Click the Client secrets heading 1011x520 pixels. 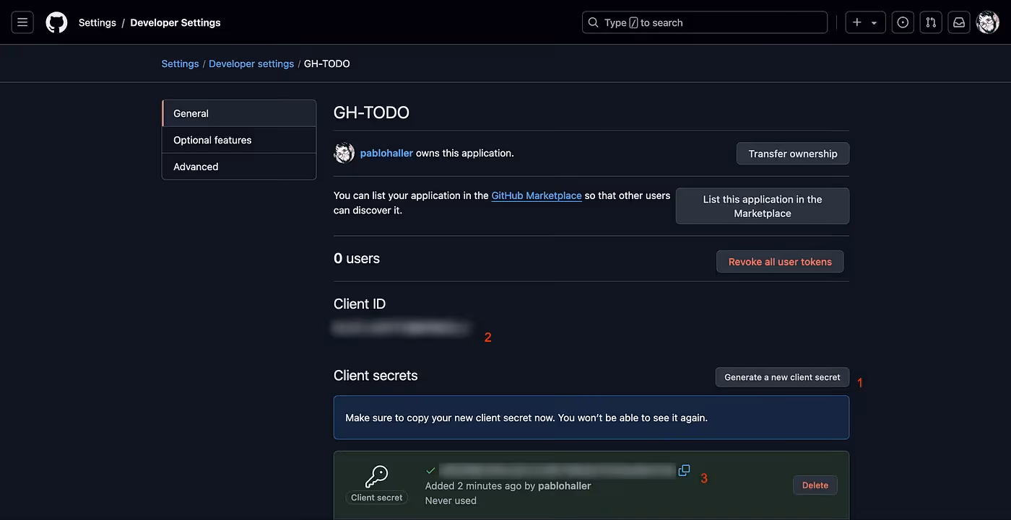point(376,375)
